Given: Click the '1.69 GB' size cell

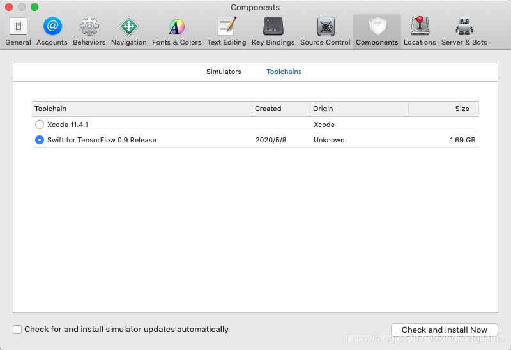Looking at the screenshot, I should tap(462, 140).
